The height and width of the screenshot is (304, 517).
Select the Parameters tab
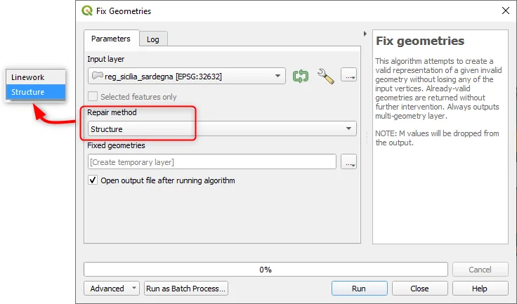click(x=111, y=39)
